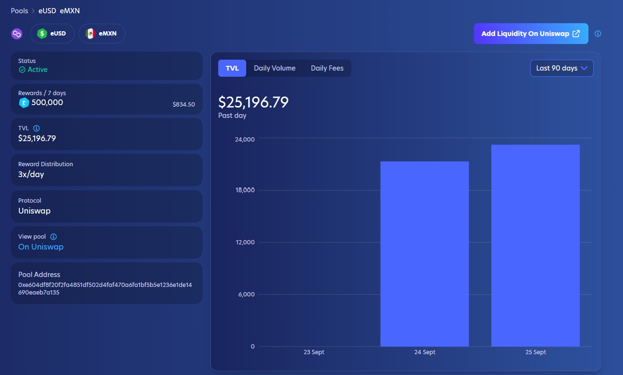This screenshot has height=375, width=623.
Task: Click the 24,000 y-axis label
Action: point(245,139)
